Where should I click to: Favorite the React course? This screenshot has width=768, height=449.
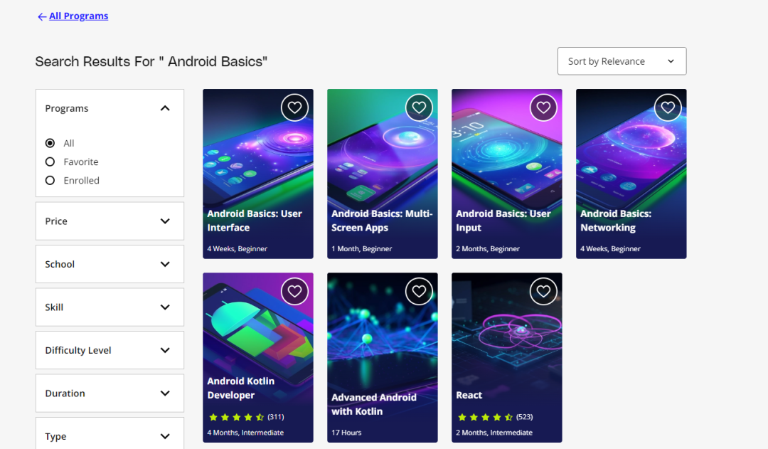[x=543, y=291]
